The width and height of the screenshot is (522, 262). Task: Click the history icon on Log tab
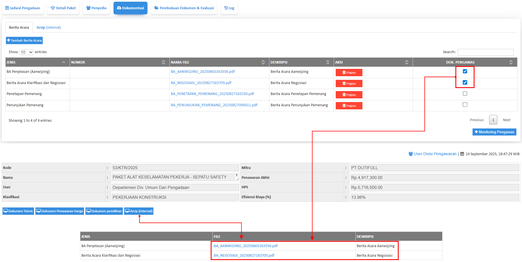pyautogui.click(x=226, y=8)
